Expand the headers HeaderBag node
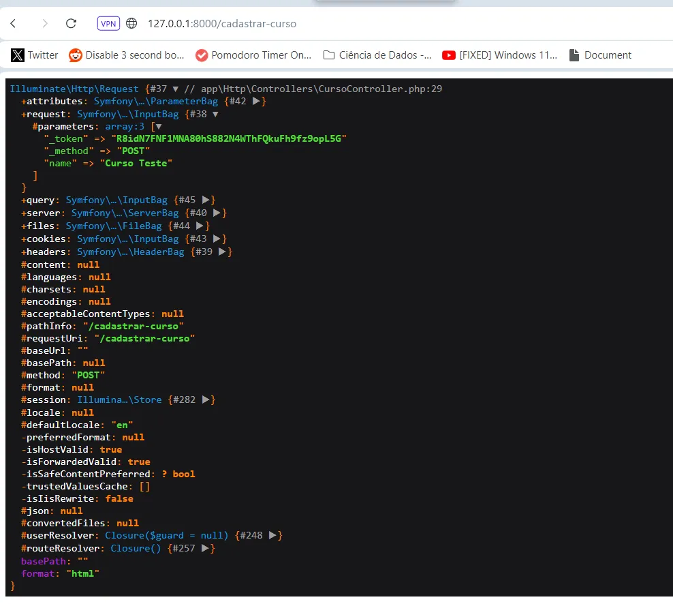This screenshot has width=673, height=604. point(223,252)
